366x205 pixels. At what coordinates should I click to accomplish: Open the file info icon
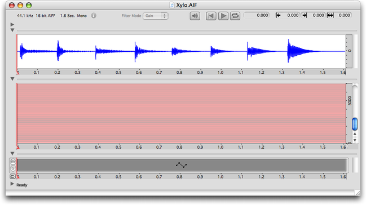click(94, 16)
